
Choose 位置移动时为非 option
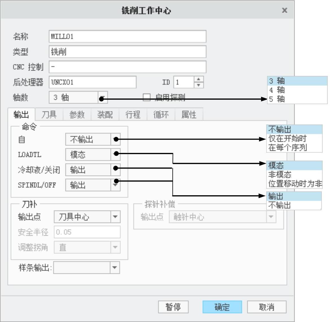(x=294, y=183)
